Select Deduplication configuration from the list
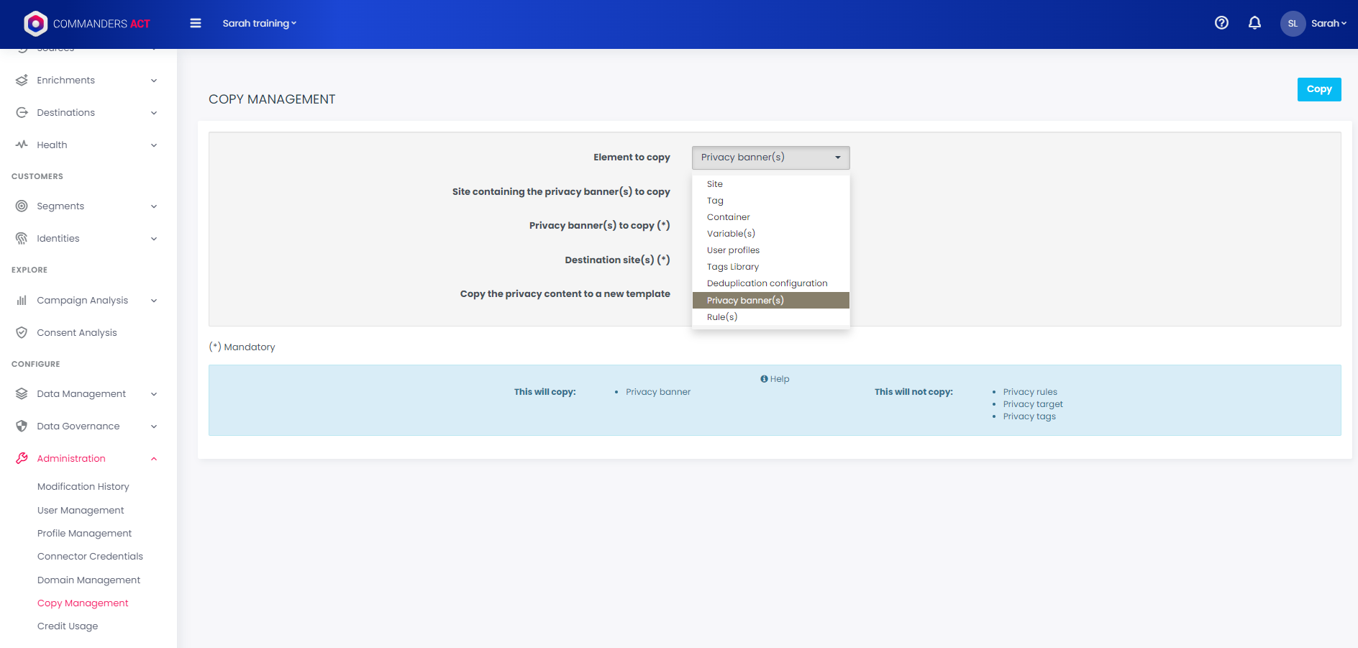 tap(767, 283)
